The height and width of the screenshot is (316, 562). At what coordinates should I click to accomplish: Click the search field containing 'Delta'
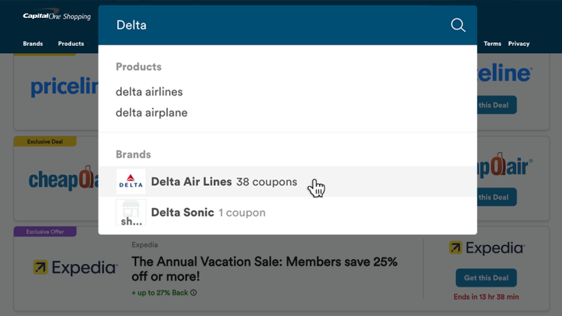[274, 25]
